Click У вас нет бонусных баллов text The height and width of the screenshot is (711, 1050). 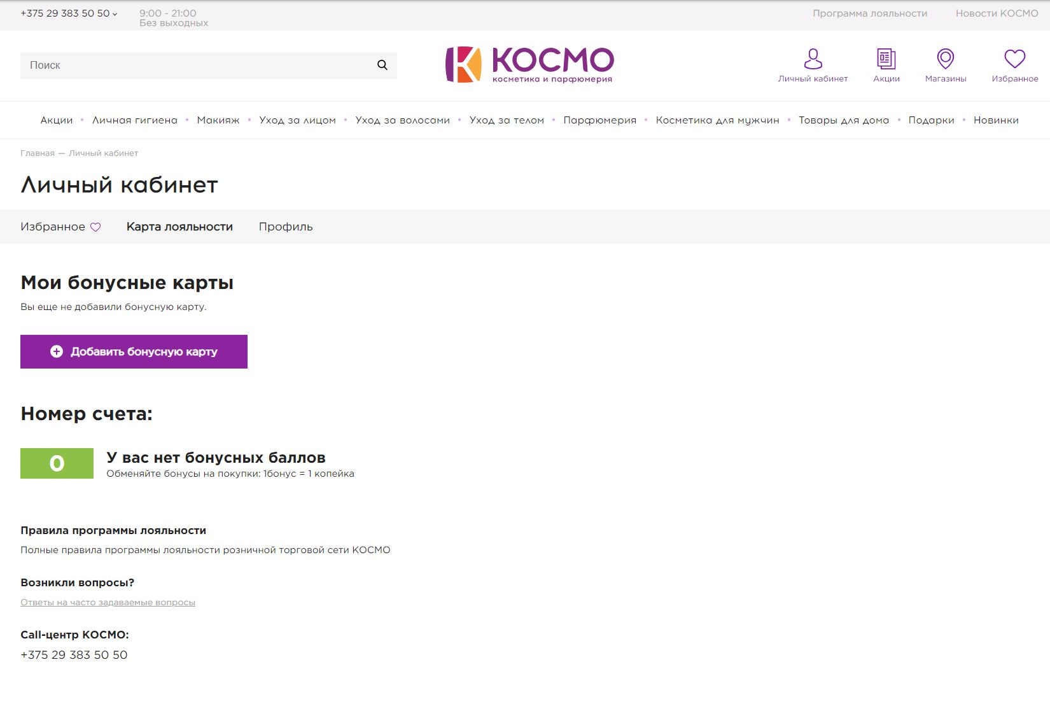point(216,458)
